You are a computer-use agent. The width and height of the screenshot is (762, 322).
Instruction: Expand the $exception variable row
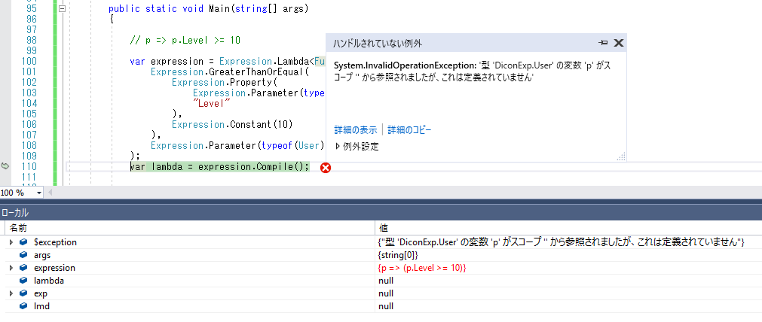click(11, 242)
